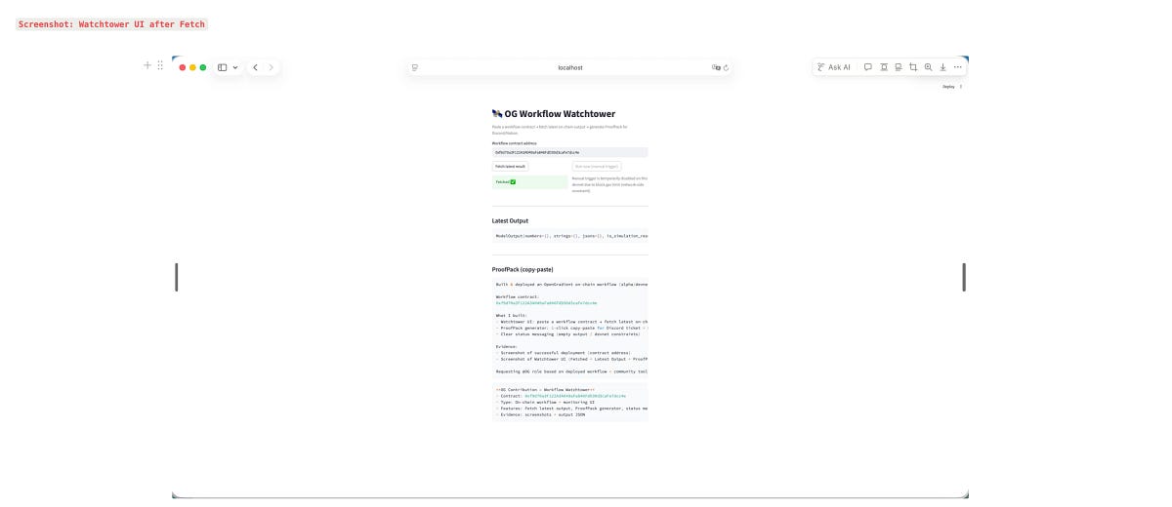Click the 'Type: On-chain workflow' line
This screenshot has width=1172, height=507.
point(547,402)
